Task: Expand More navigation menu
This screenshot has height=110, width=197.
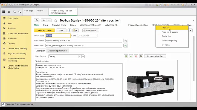Action: coord(190,25)
